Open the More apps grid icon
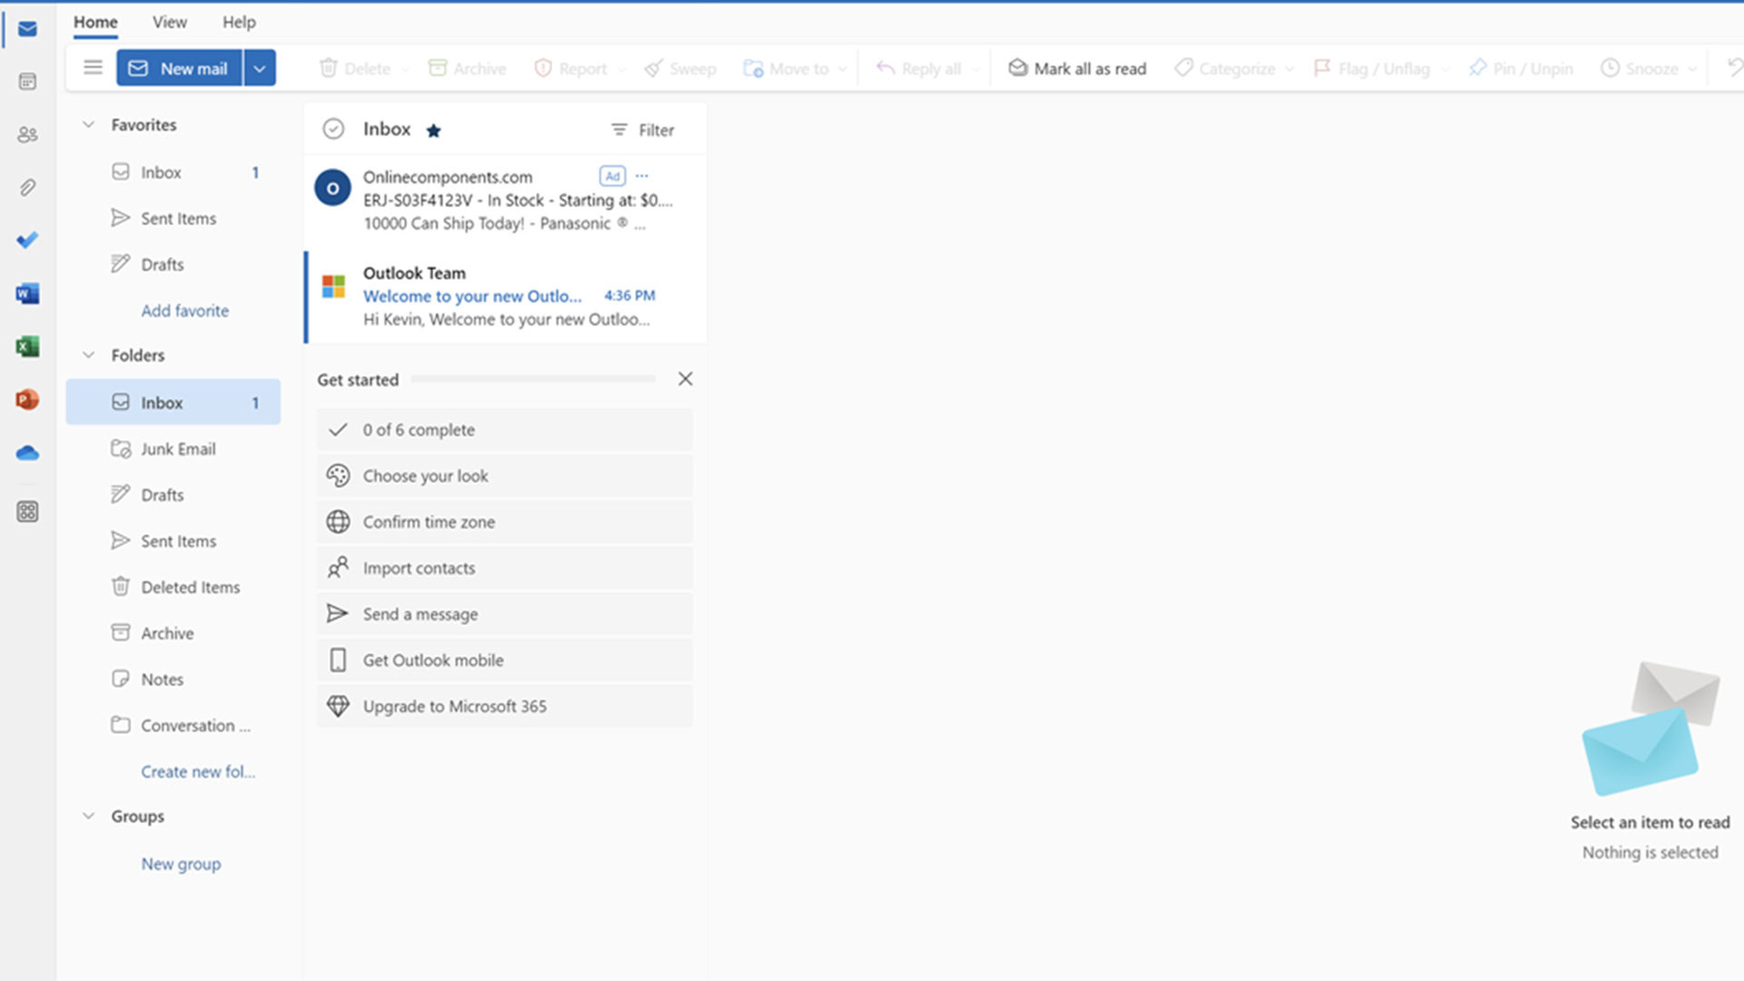This screenshot has height=981, width=1744. [x=27, y=511]
